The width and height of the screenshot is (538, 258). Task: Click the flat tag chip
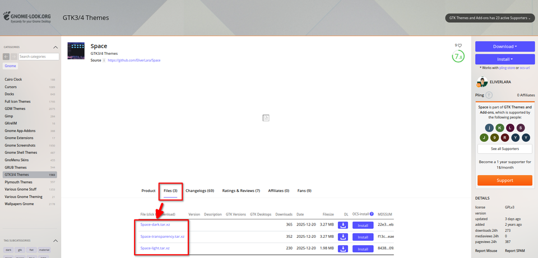click(31, 250)
